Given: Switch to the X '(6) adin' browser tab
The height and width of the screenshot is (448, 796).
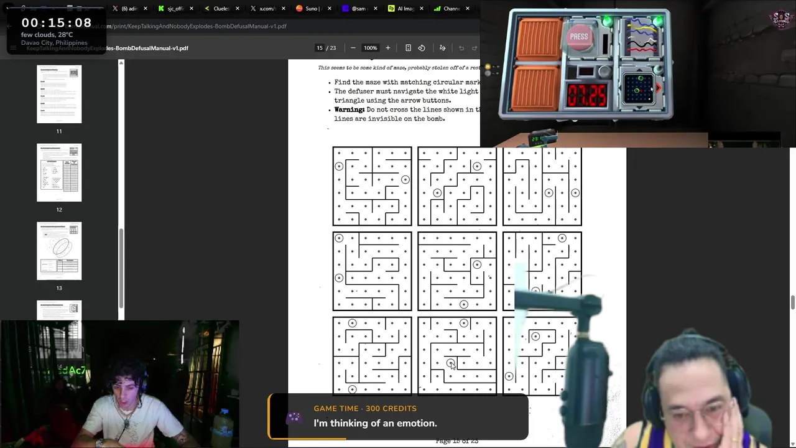Looking at the screenshot, I should 129,9.
